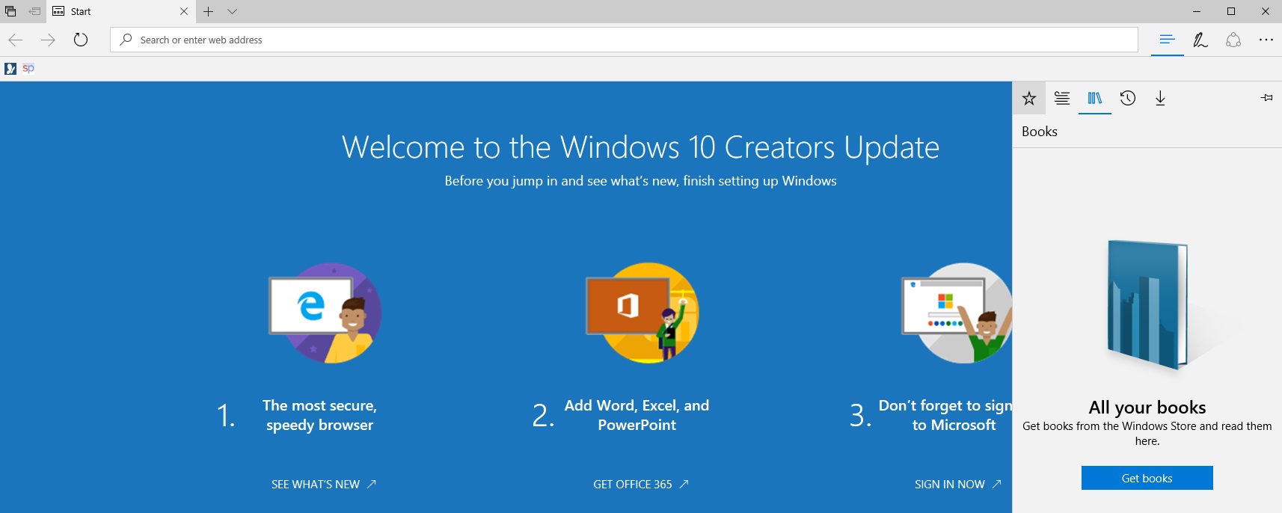The height and width of the screenshot is (513, 1282).
Task: Maximize the browser window
Action: point(1231,11)
